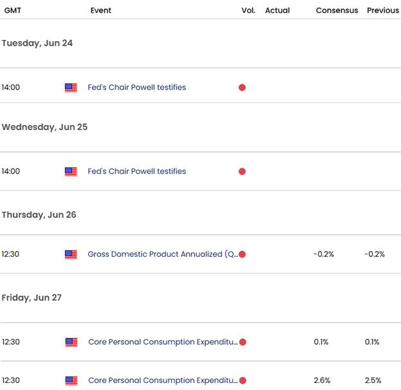
Task: Click the Vol. column header
Action: (248, 10)
